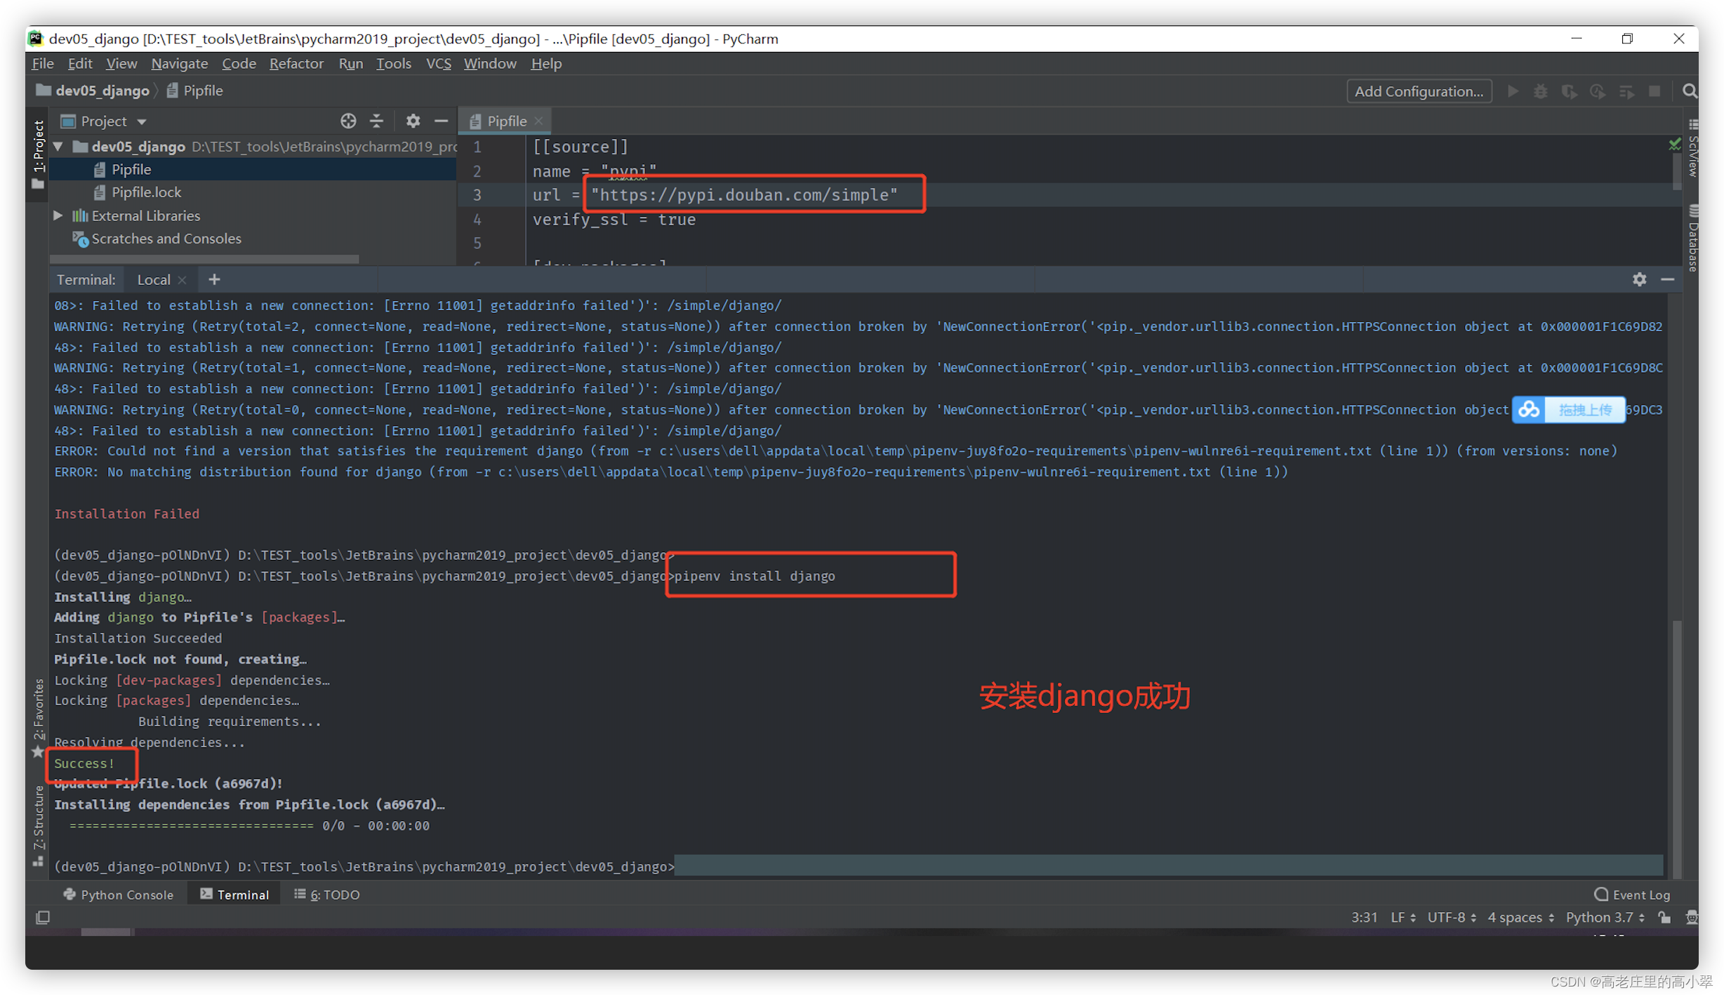The height and width of the screenshot is (995, 1724).
Task: Open a new terminal session with the plus
Action: click(214, 279)
